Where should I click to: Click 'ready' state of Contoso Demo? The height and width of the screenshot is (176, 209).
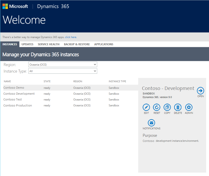click(47, 88)
